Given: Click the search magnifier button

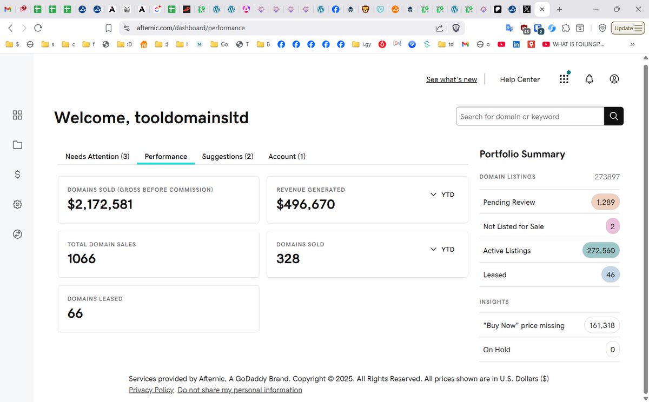Looking at the screenshot, I should pyautogui.click(x=614, y=116).
